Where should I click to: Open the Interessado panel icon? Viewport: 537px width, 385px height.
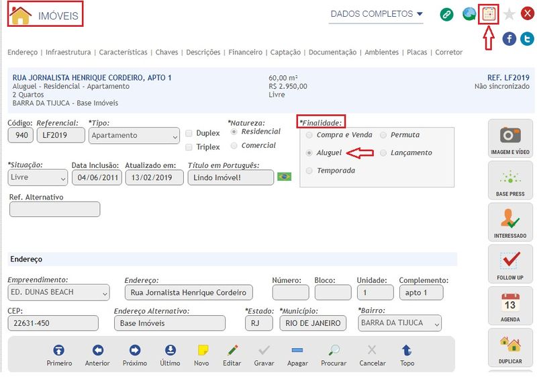[x=509, y=221]
